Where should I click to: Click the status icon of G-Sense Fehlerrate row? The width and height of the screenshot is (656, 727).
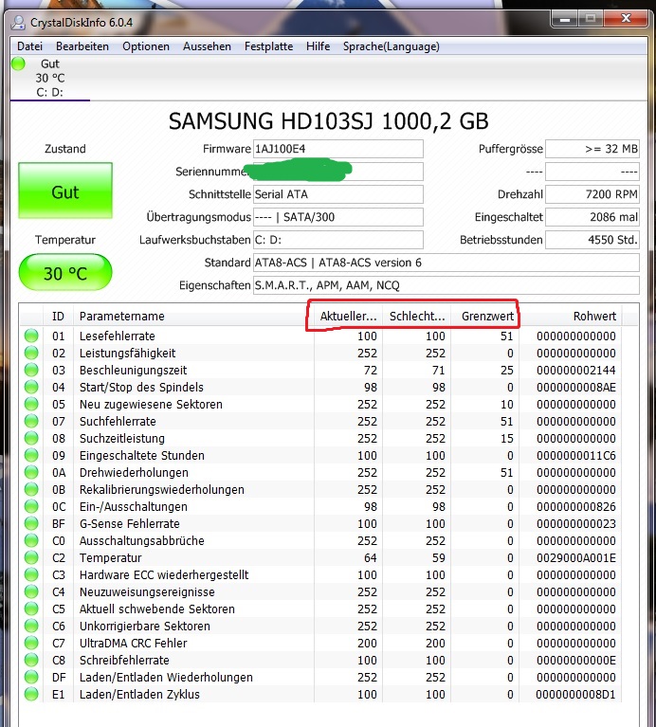click(x=31, y=523)
